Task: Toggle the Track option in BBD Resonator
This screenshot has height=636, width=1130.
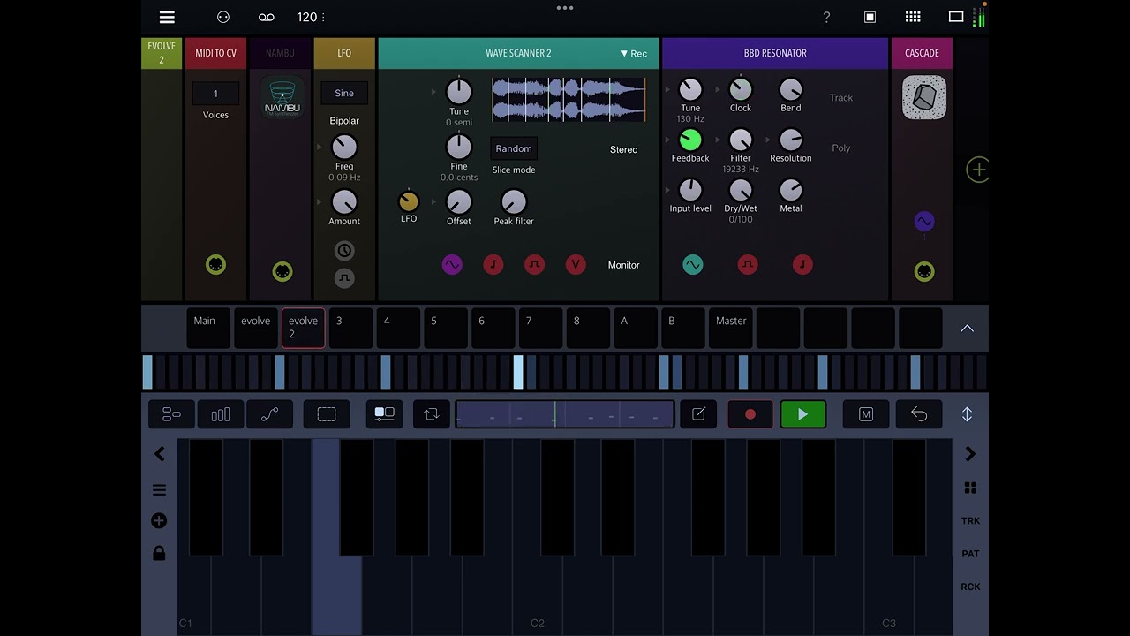Action: tap(841, 98)
